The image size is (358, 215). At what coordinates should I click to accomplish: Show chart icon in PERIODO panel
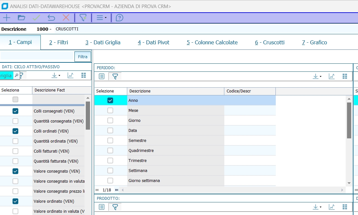pos(331,76)
